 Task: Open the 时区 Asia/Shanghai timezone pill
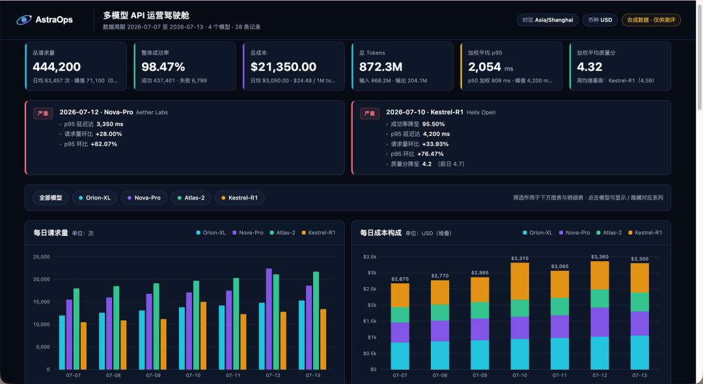point(547,20)
